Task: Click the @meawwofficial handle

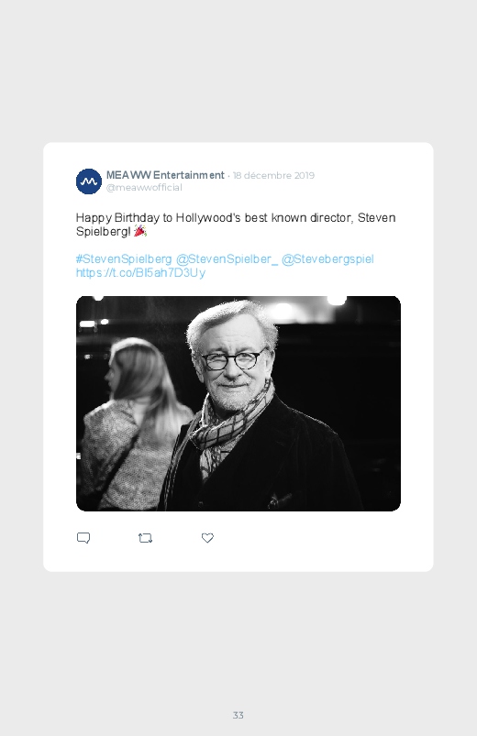Action: coord(144,187)
